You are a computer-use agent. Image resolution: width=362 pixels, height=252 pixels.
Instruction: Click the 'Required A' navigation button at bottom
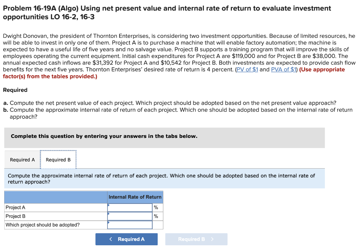[x=126, y=239]
